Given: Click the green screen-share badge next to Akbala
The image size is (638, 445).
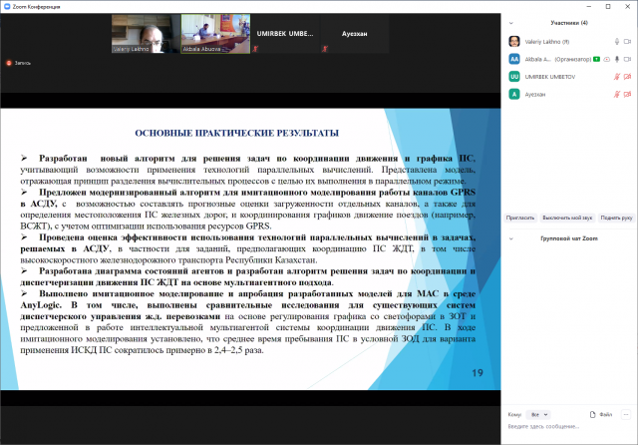Looking at the screenshot, I should tap(596, 59).
